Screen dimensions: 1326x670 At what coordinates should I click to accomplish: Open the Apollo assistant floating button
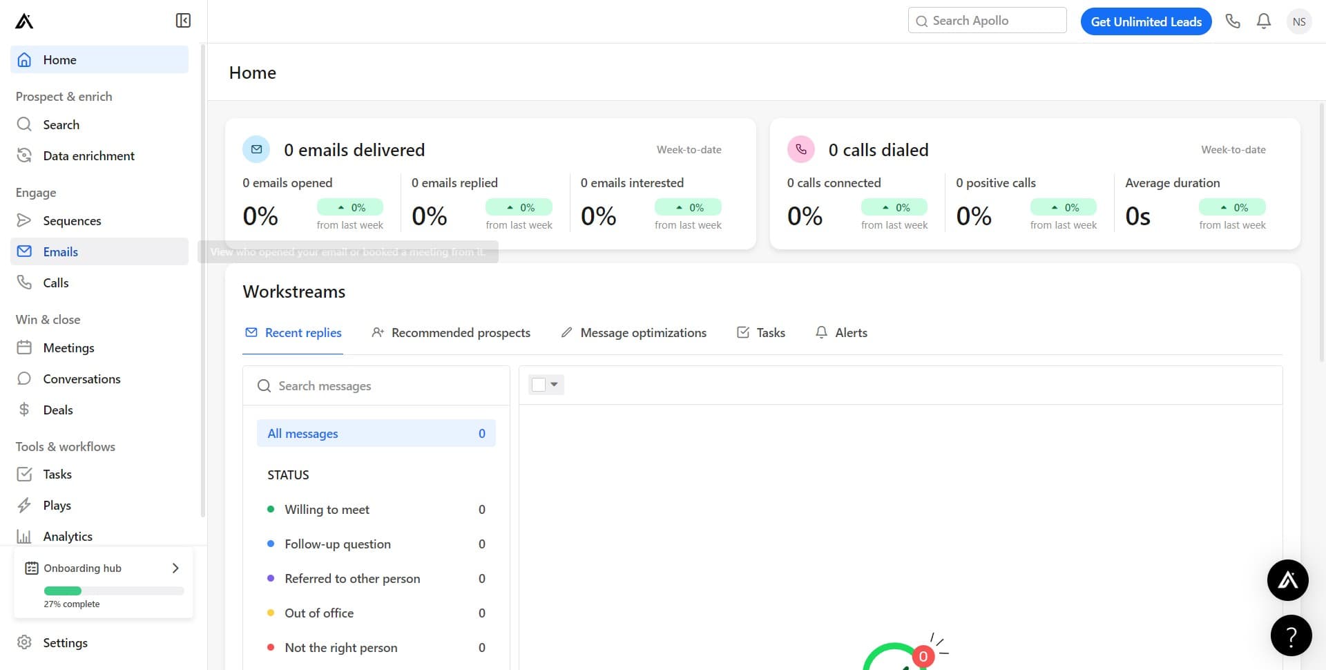coord(1287,580)
